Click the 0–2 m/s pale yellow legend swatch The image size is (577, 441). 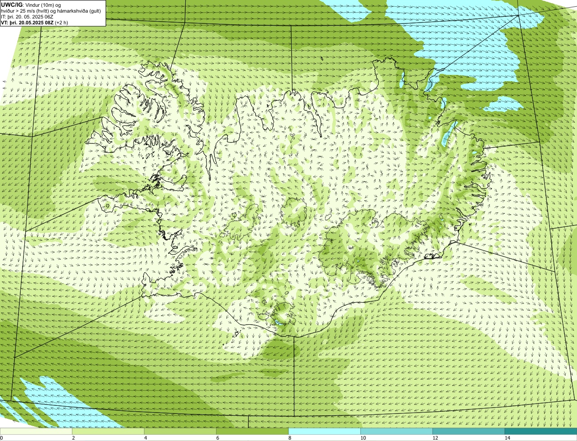click(x=36, y=431)
